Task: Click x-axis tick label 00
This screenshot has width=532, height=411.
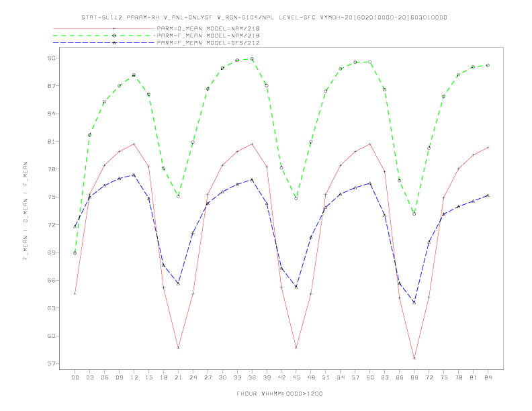Action: (75, 377)
